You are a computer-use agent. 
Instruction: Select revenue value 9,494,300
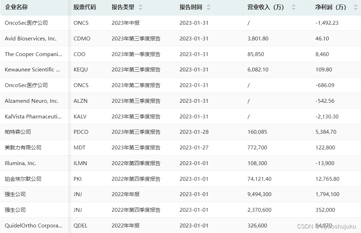click(x=260, y=194)
